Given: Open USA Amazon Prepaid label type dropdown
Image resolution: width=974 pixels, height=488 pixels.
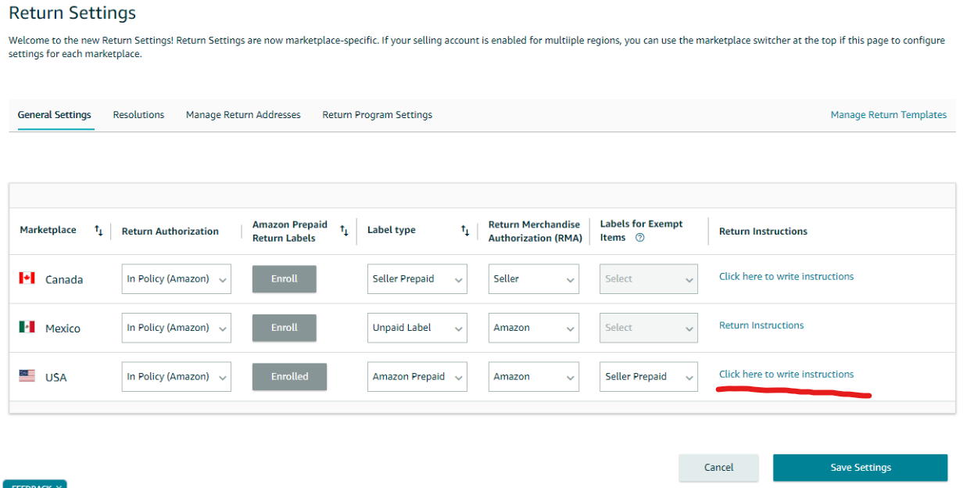Looking at the screenshot, I should (x=417, y=377).
